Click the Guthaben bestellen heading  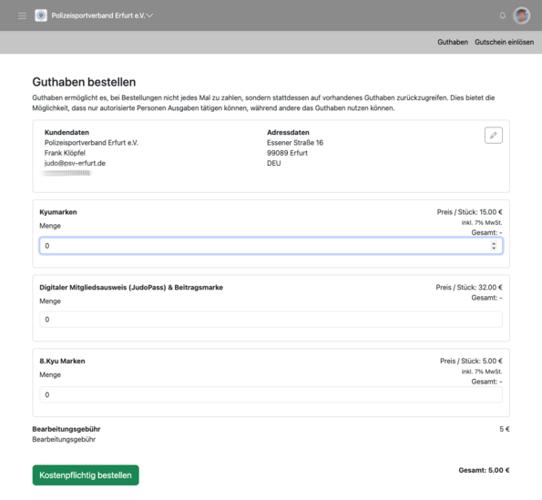(84, 82)
